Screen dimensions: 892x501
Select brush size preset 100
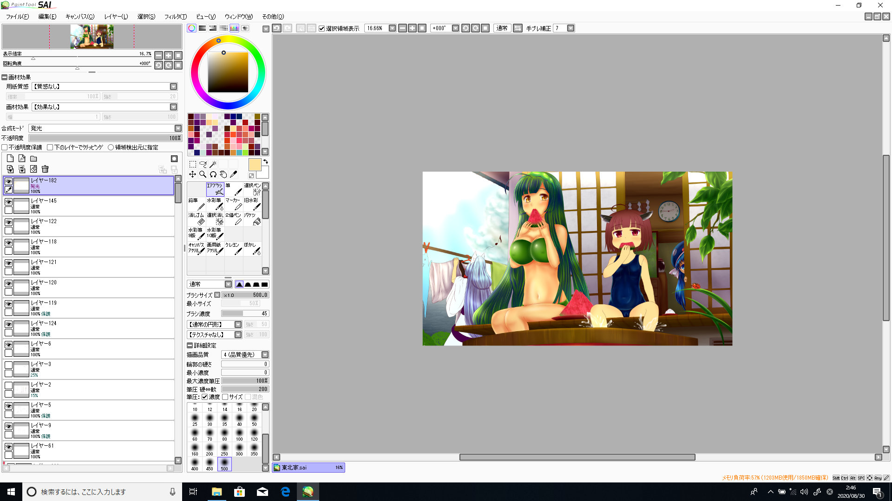pos(239,435)
